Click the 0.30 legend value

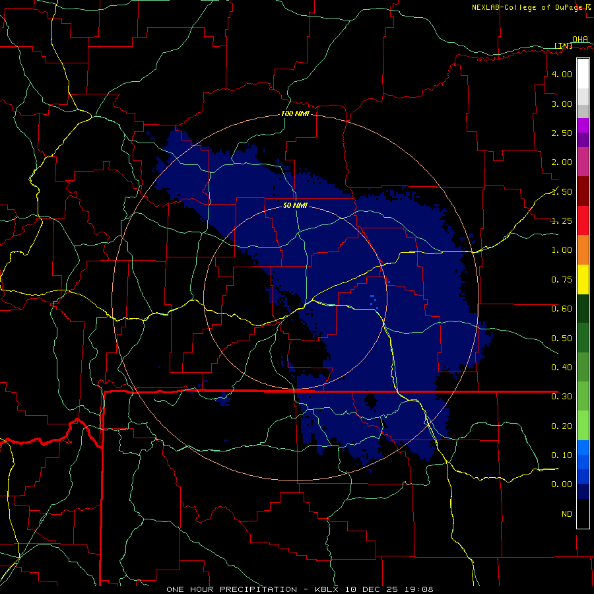pyautogui.click(x=562, y=397)
